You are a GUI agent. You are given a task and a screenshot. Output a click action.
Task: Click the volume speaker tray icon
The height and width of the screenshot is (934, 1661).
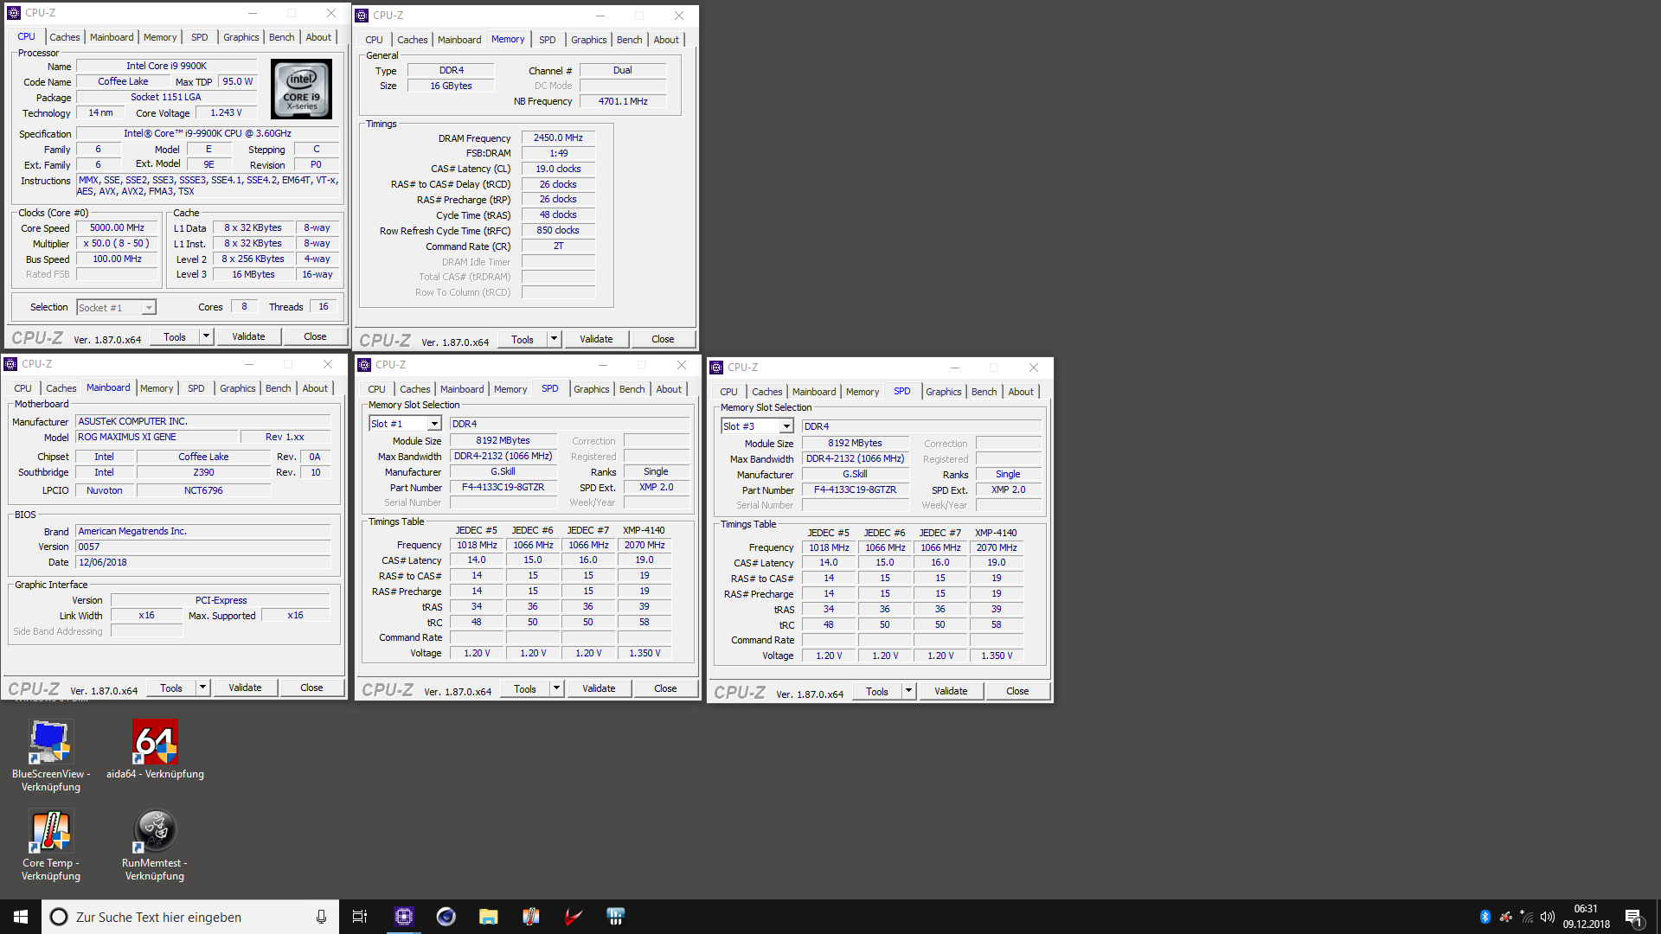click(1548, 917)
